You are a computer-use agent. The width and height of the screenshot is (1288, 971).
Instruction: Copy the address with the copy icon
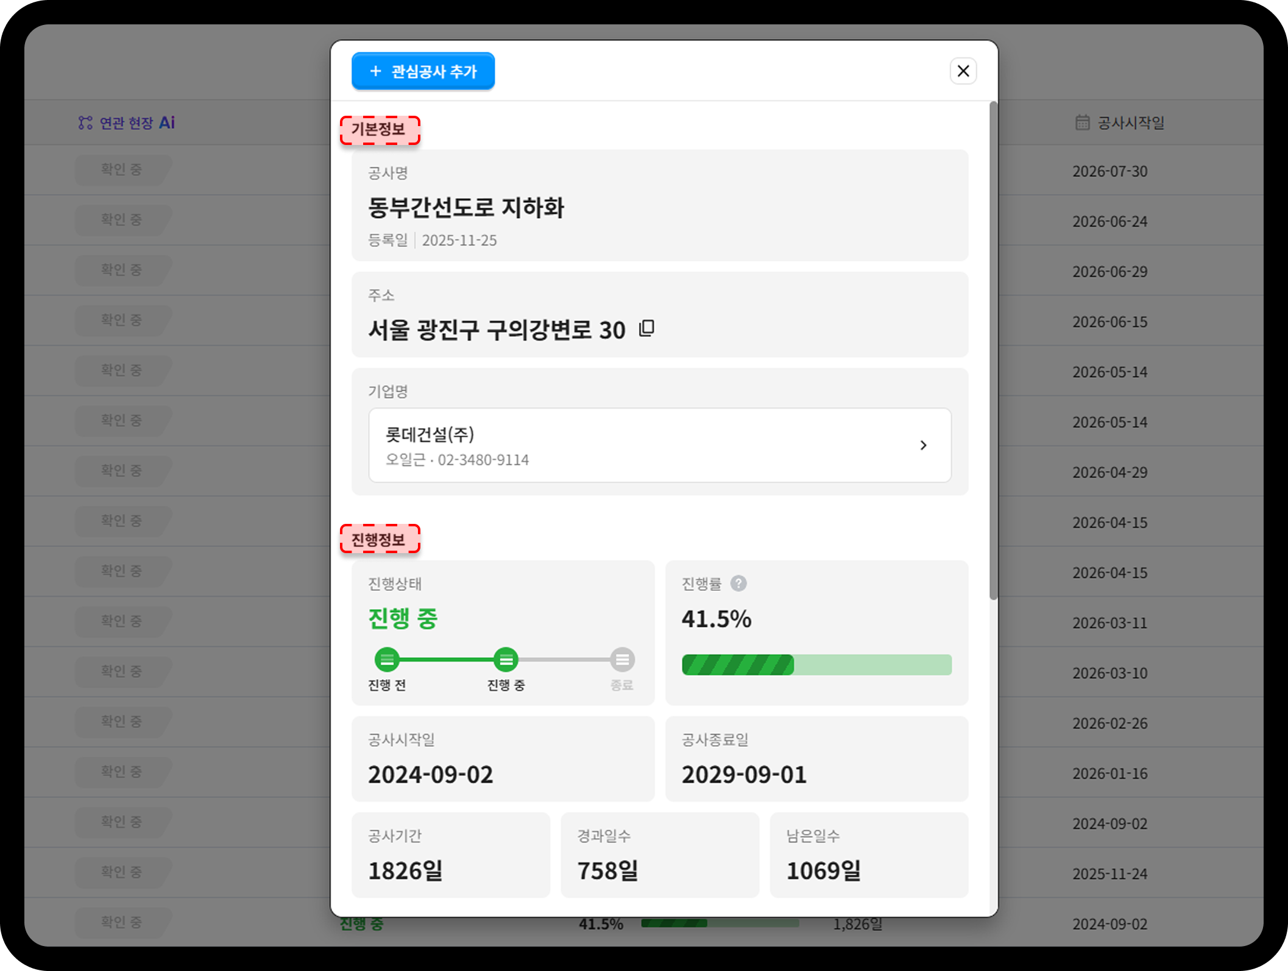[x=646, y=329]
